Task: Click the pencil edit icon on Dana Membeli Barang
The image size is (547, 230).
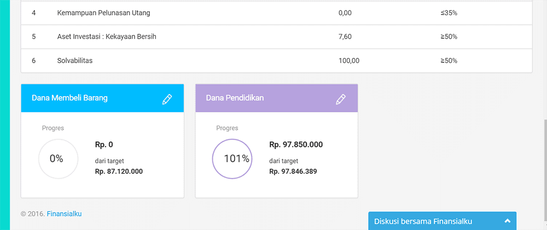Action: (x=167, y=99)
